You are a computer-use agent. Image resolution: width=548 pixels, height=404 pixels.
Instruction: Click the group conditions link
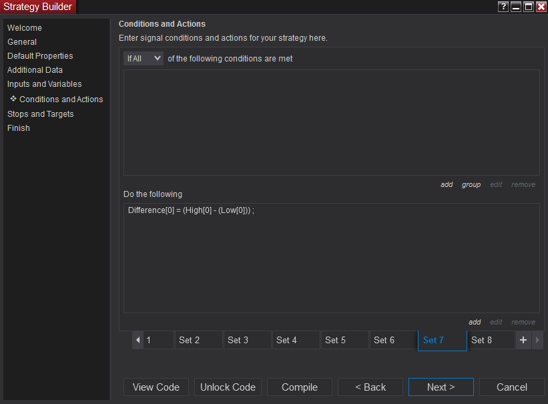(471, 184)
